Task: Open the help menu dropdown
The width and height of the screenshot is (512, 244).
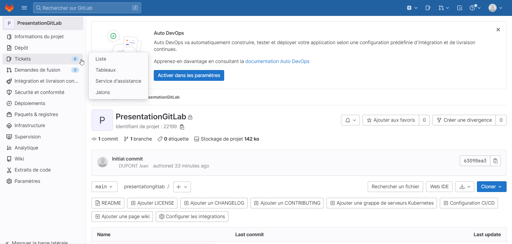Action: [475, 8]
